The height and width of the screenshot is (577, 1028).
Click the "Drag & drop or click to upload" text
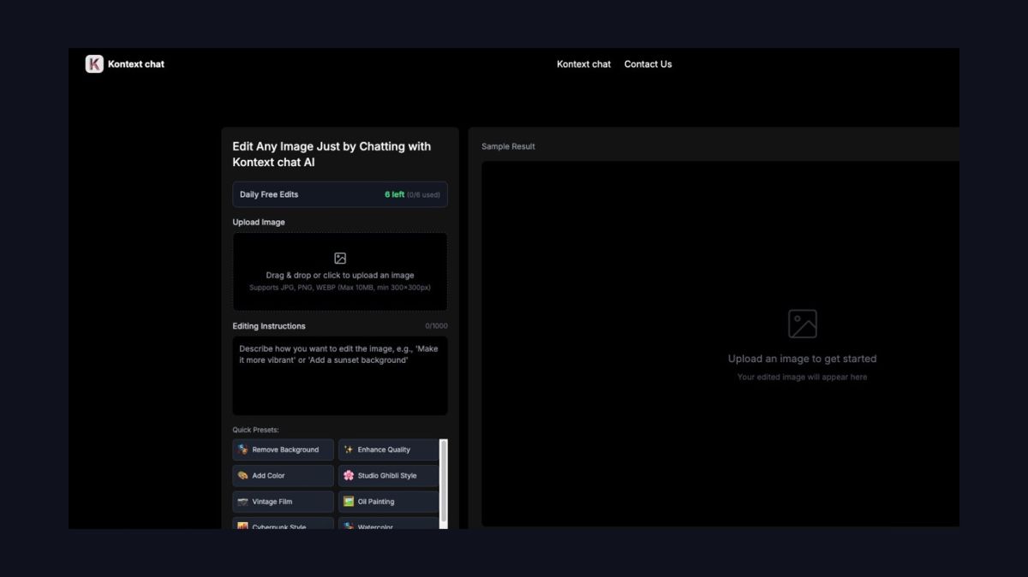340,276
